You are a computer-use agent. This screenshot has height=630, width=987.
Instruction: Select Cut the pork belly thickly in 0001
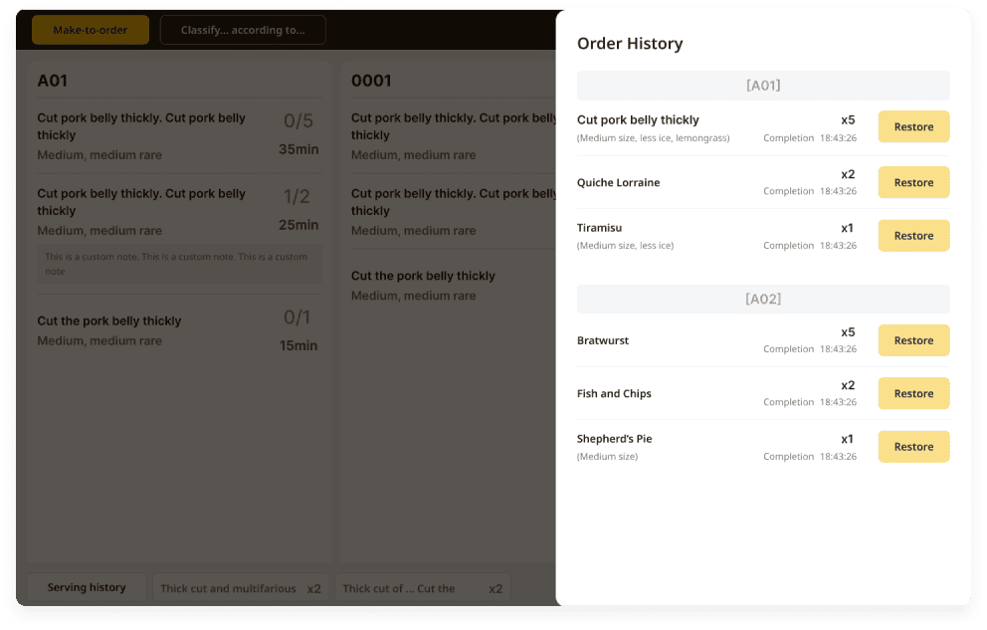coord(423,276)
